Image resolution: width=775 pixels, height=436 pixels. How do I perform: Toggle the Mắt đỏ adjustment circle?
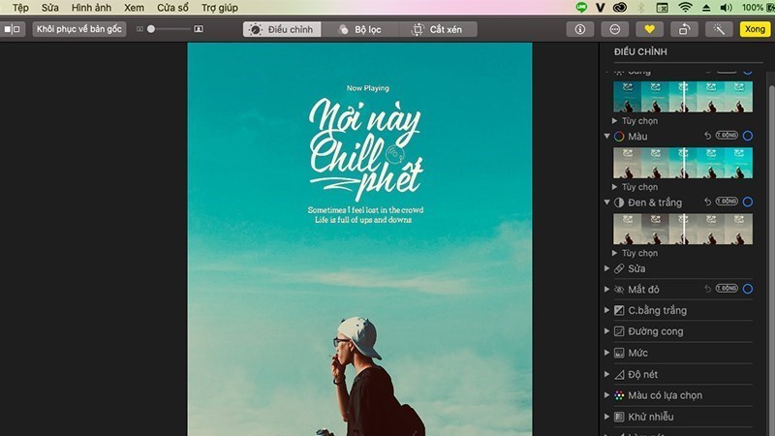[x=748, y=289]
